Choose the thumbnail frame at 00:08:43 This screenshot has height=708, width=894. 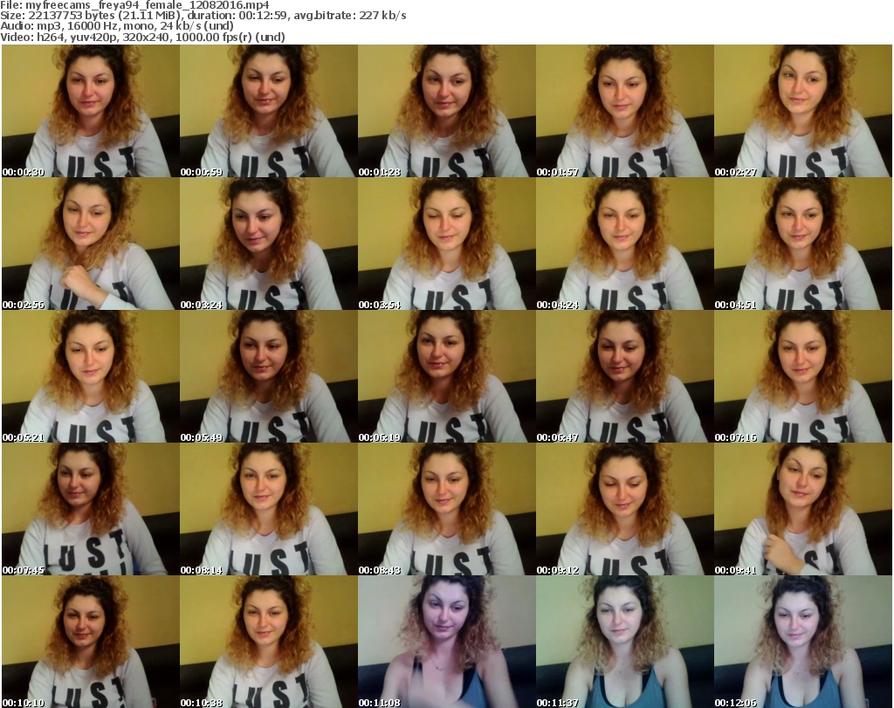tap(446, 510)
